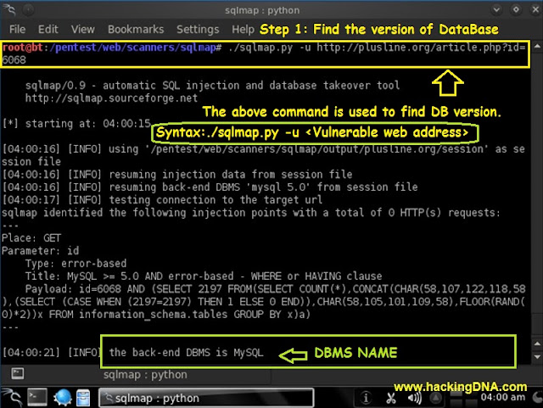Open the File menu
The height and width of the screenshot is (408, 543).
(x=17, y=30)
